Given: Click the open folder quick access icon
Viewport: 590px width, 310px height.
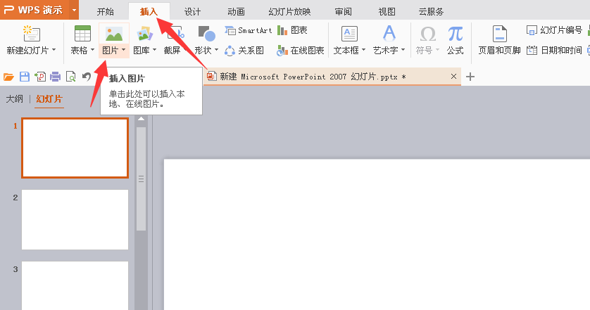Looking at the screenshot, I should (x=8, y=77).
